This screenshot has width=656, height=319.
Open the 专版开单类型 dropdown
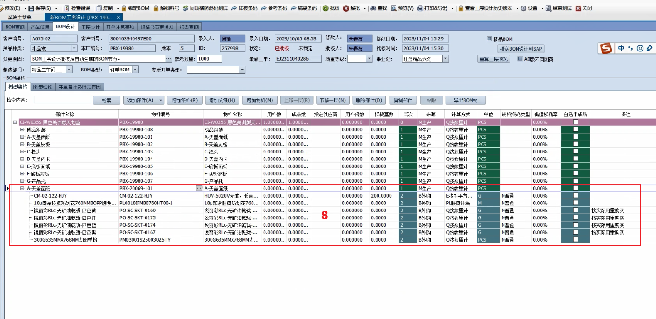pos(242,70)
